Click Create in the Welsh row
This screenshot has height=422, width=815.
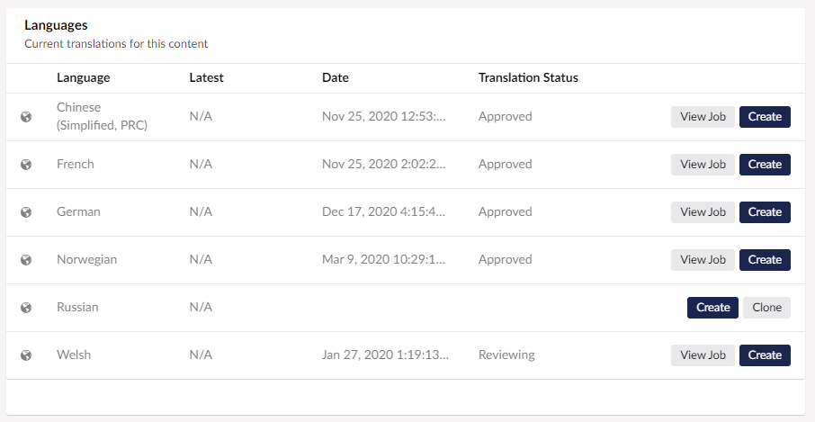766,355
